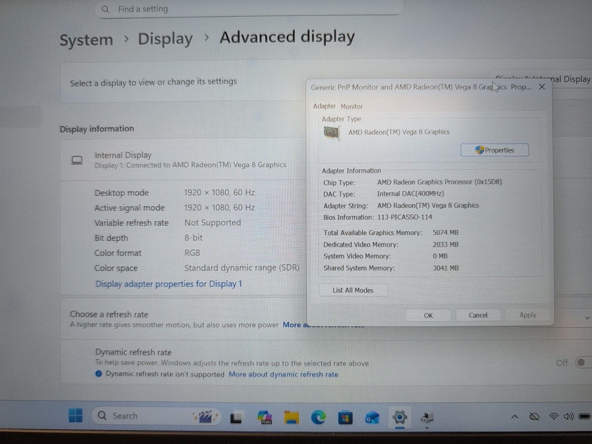Open More about dynamic refresh rate link
Image resolution: width=592 pixels, height=444 pixels.
283,374
